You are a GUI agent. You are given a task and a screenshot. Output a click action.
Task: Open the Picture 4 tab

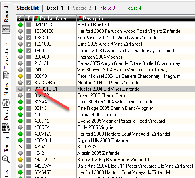click(x=133, y=8)
